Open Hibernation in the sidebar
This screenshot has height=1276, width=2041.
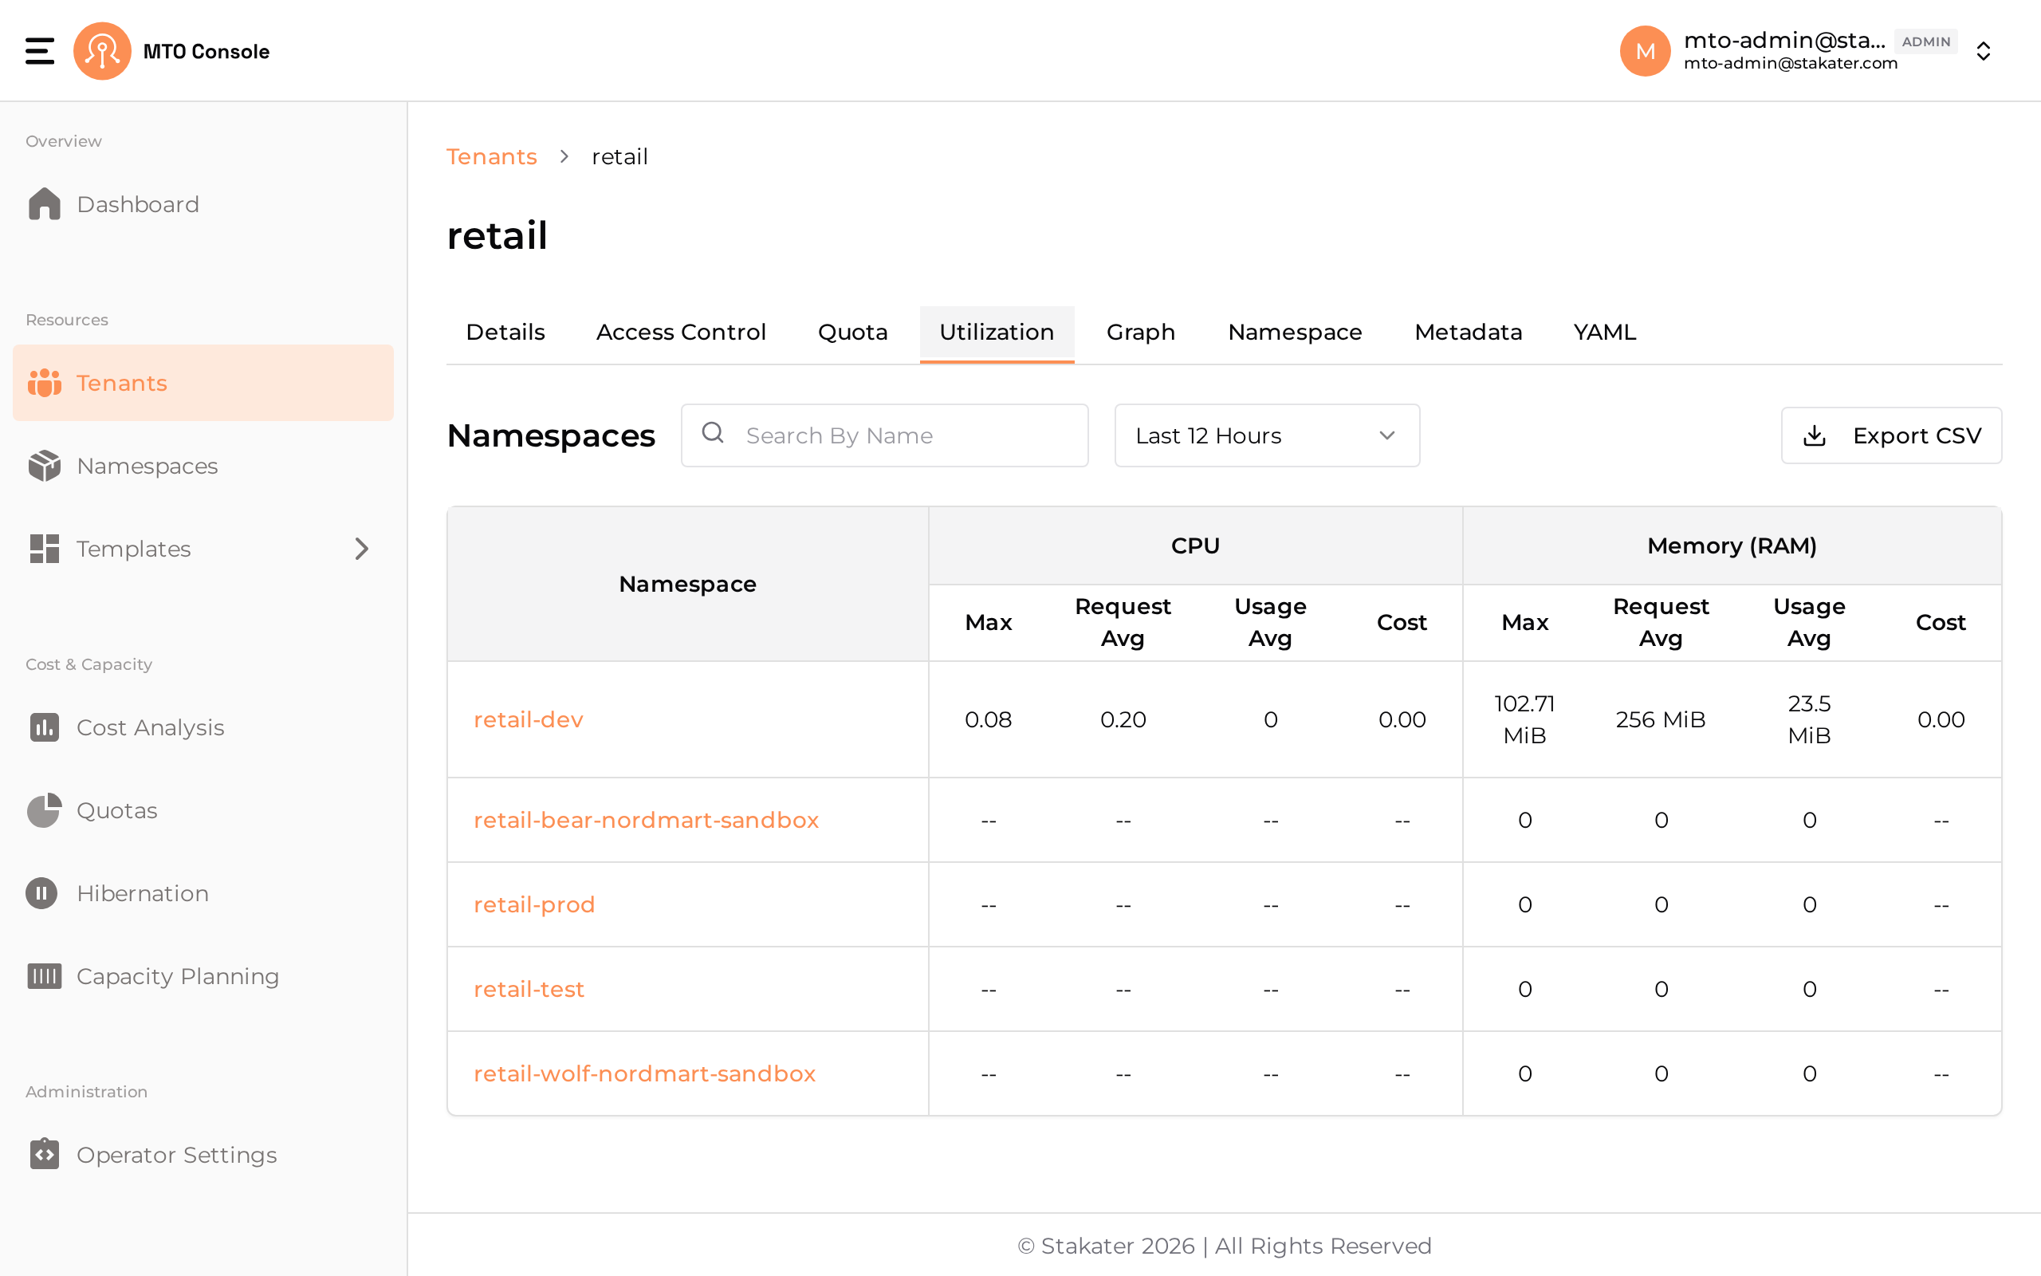coord(203,893)
